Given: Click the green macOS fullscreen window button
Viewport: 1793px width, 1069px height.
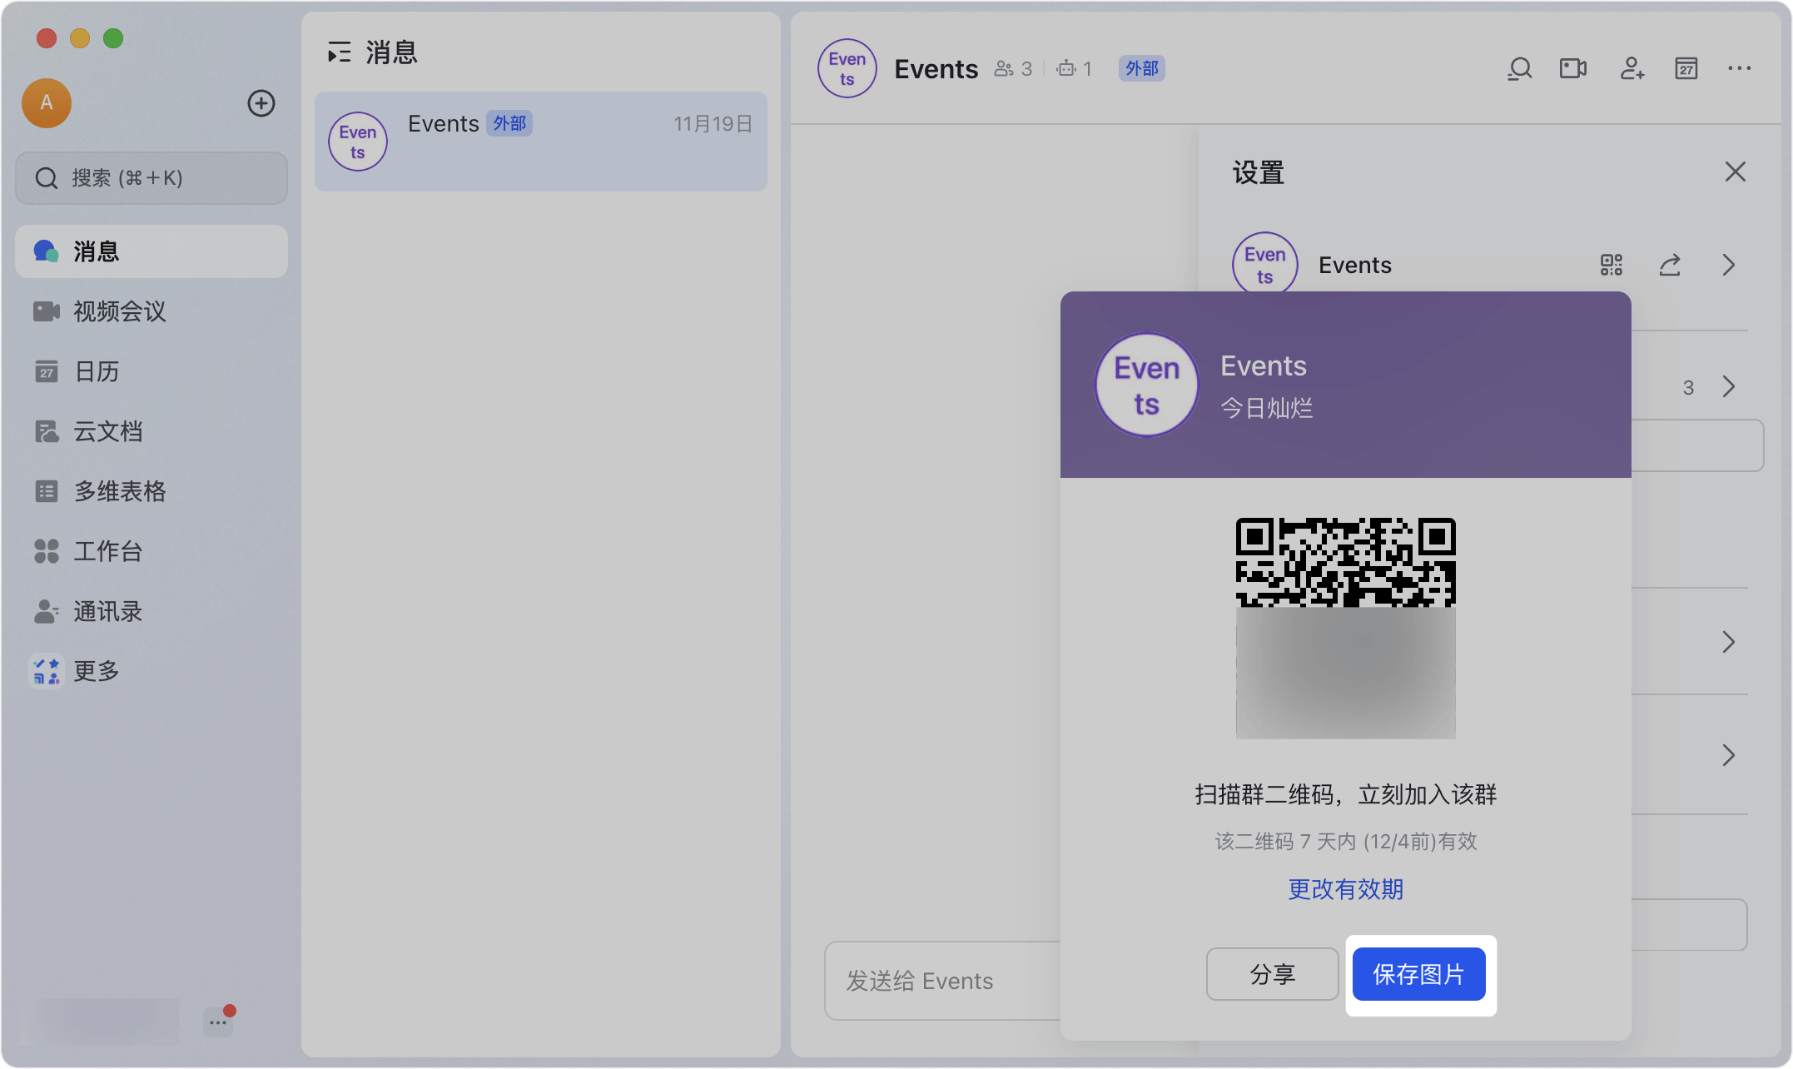Looking at the screenshot, I should pyautogui.click(x=113, y=38).
